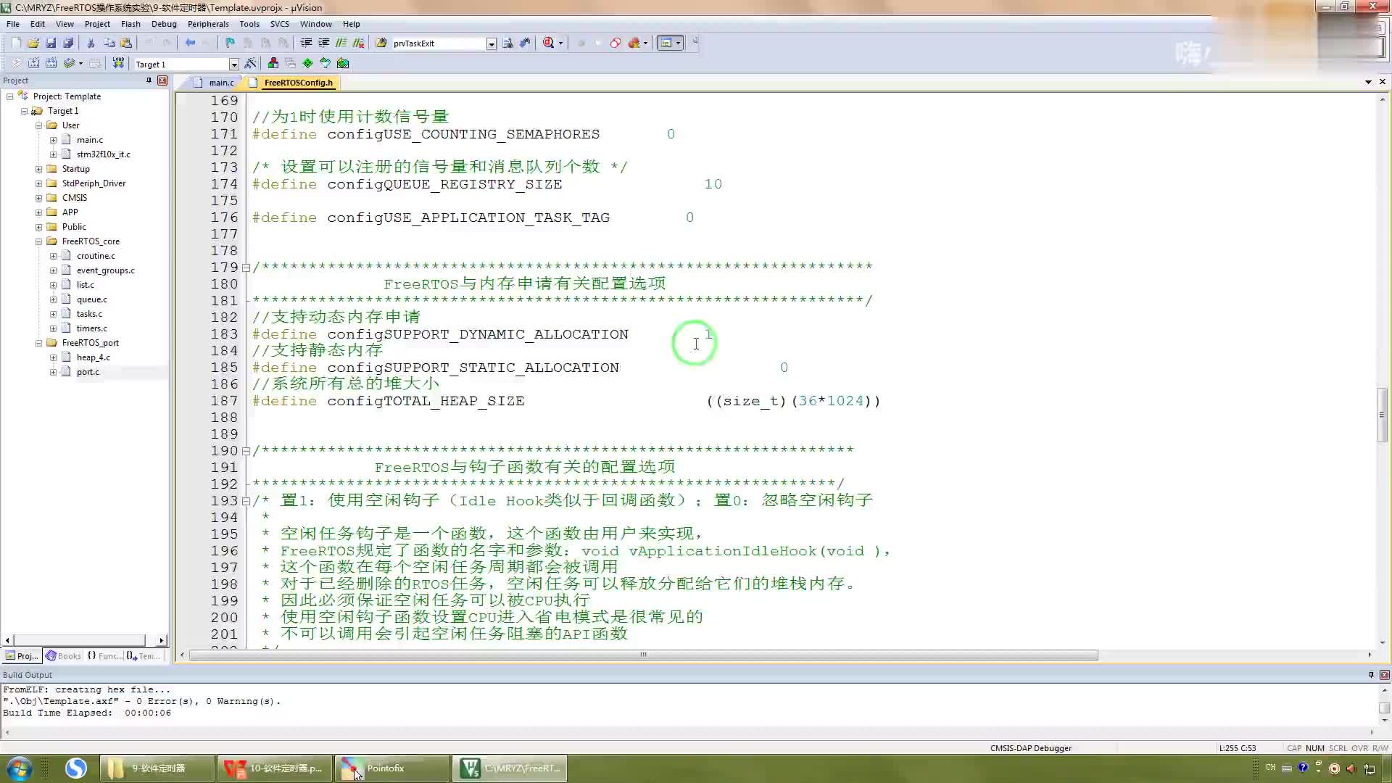Copy selection toolbar icon
Image resolution: width=1392 pixels, height=783 pixels.
click(x=109, y=43)
